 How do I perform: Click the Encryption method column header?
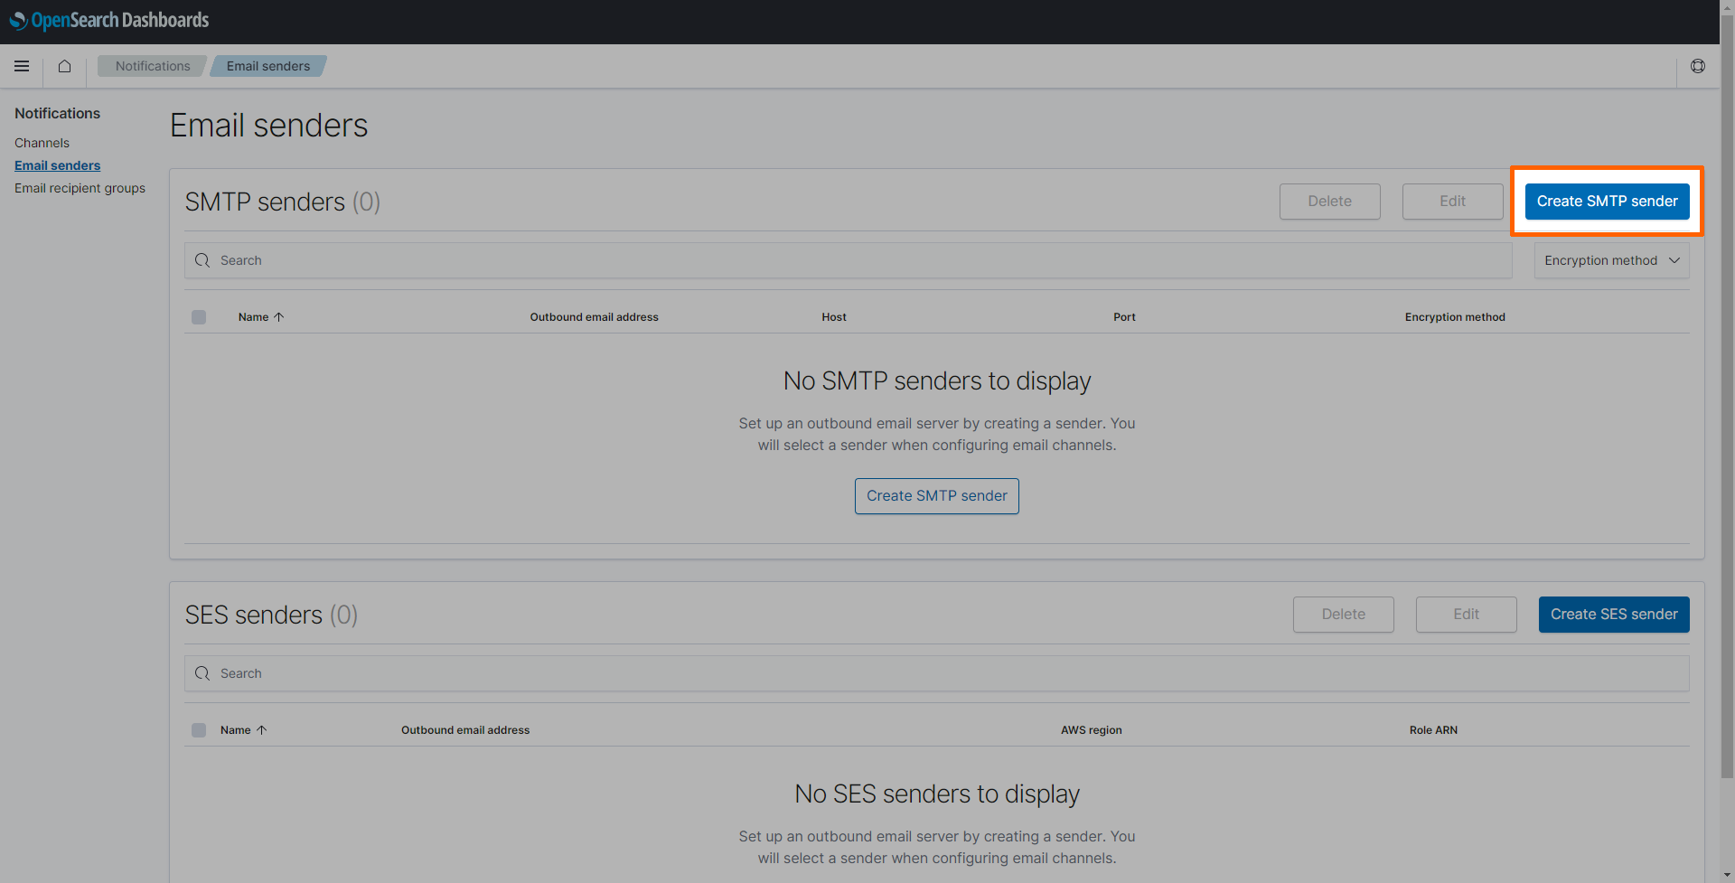coord(1454,317)
